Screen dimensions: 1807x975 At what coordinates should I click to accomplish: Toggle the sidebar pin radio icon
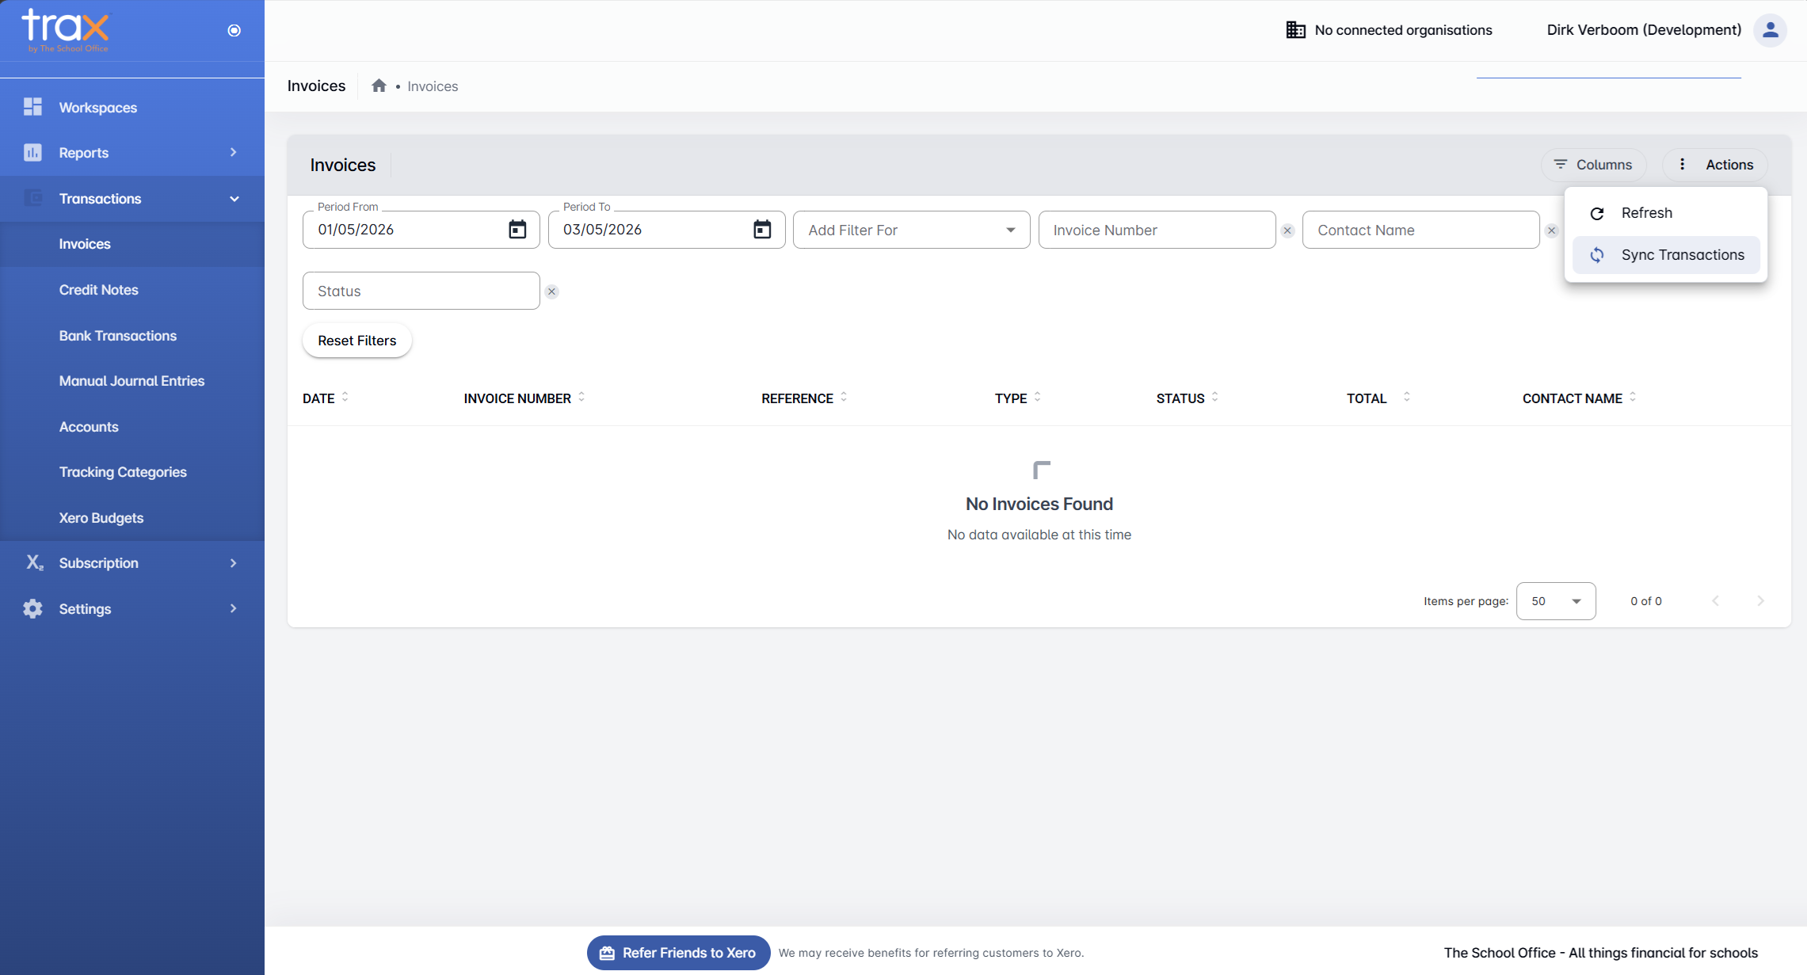pos(234,30)
